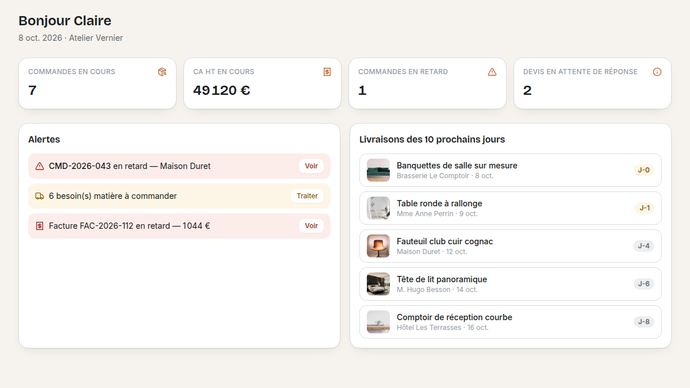This screenshot has height=388, width=690.
Task: Click the warning triangle on Commandes en retard card
Action: click(492, 72)
